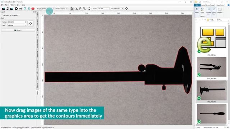
Task: Toggle Use colors for DXF export
Action: 2,15
